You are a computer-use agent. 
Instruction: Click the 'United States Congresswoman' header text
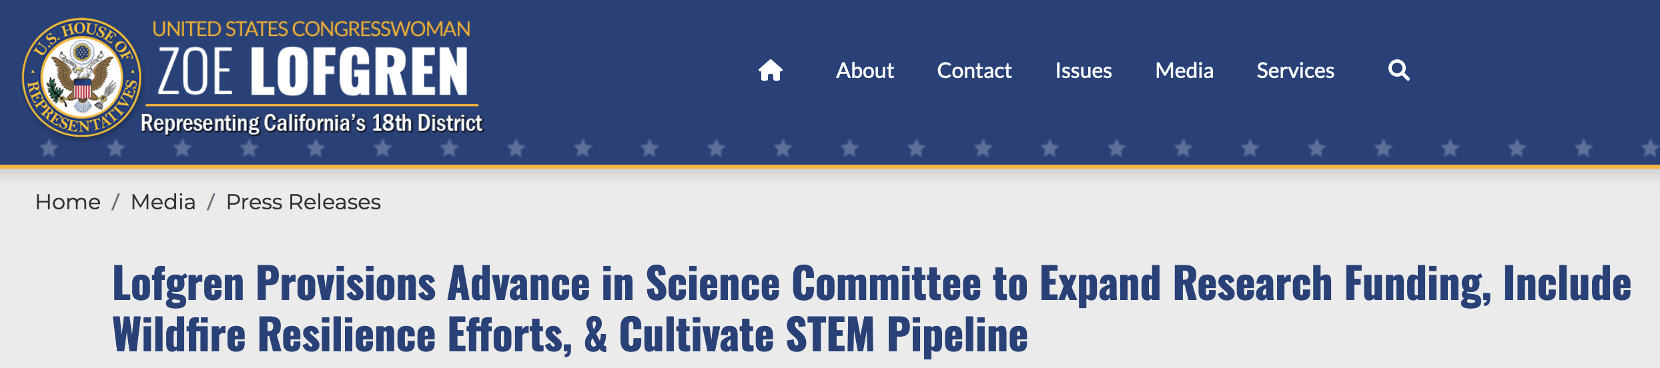point(311,29)
